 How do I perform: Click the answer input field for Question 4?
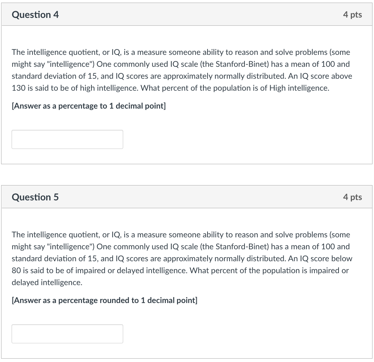coord(67,139)
